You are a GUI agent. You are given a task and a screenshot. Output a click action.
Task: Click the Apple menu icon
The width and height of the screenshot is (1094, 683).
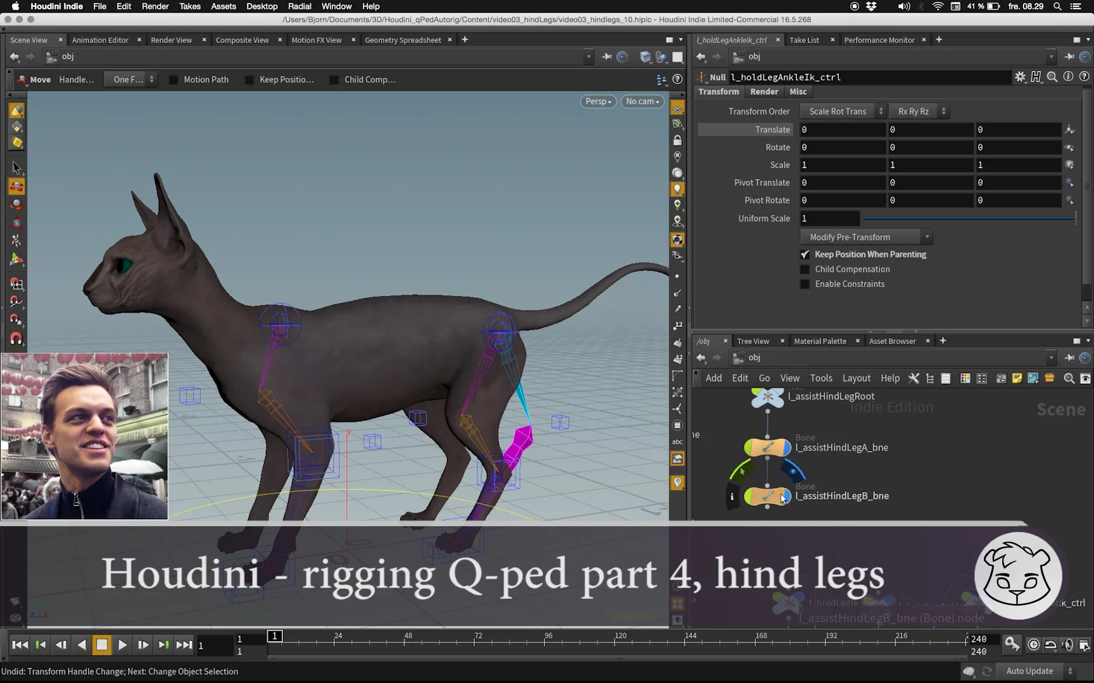15,6
